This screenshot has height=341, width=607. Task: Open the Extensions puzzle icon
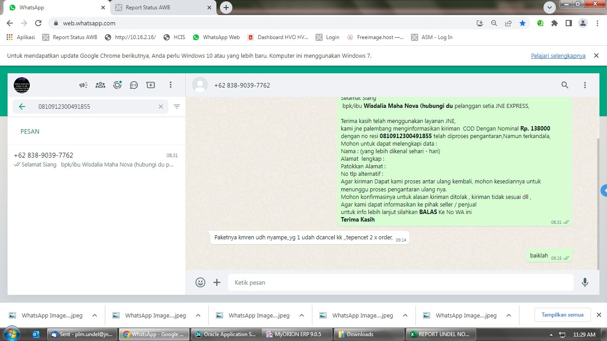pos(555,23)
